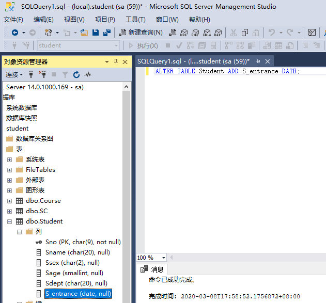
Task: Open the 工具(T) menu
Action: click(x=135, y=20)
